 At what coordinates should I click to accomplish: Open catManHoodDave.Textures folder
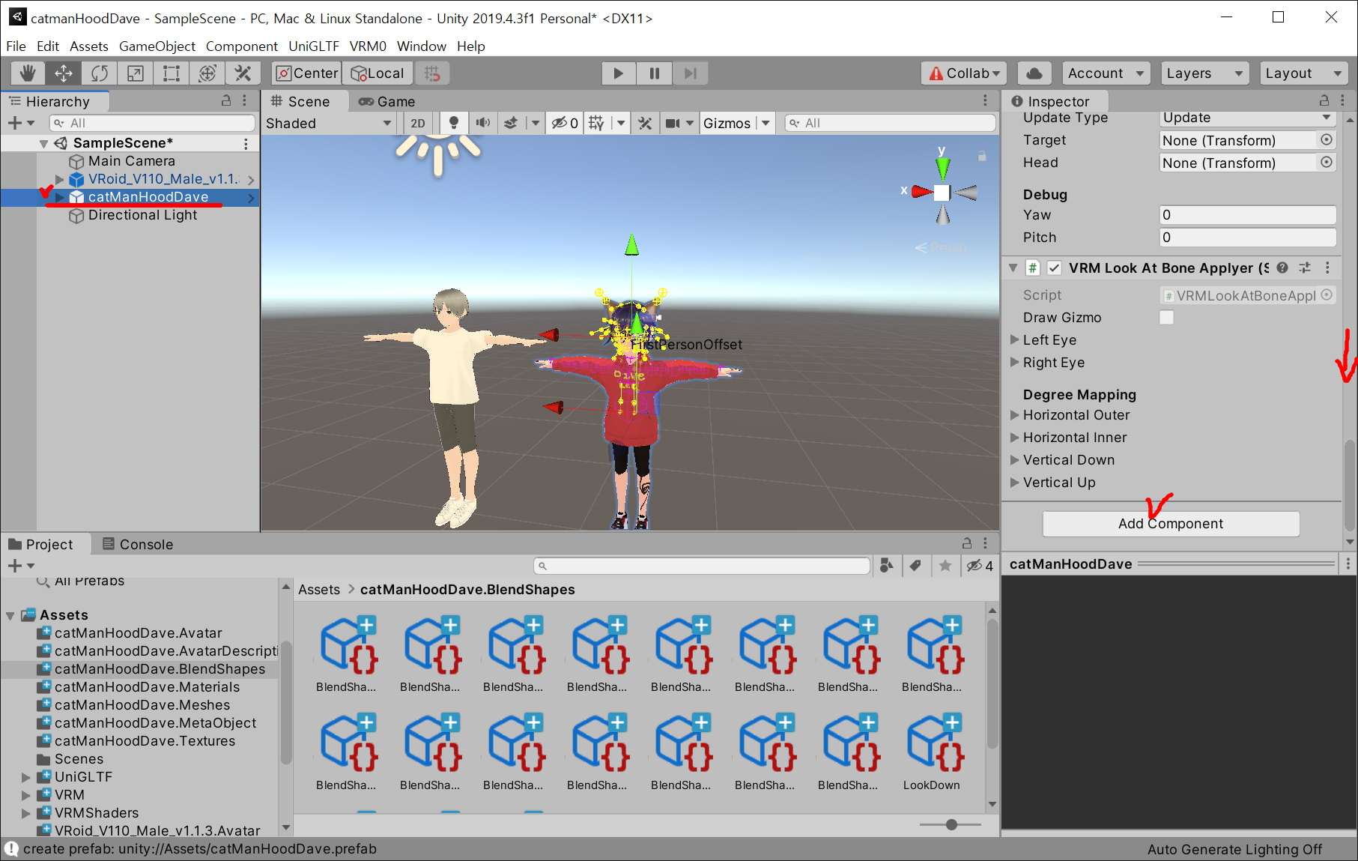(145, 741)
